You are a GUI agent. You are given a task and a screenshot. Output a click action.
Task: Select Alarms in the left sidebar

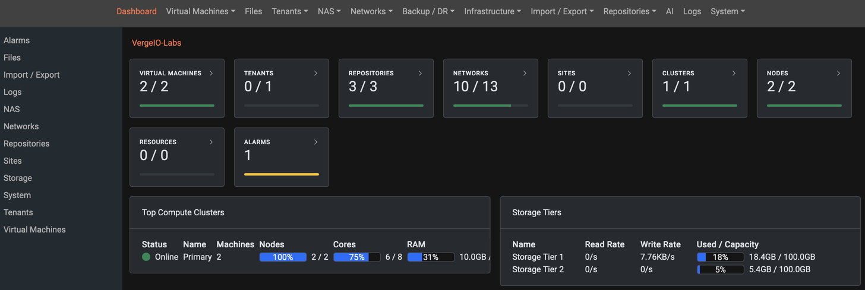17,40
